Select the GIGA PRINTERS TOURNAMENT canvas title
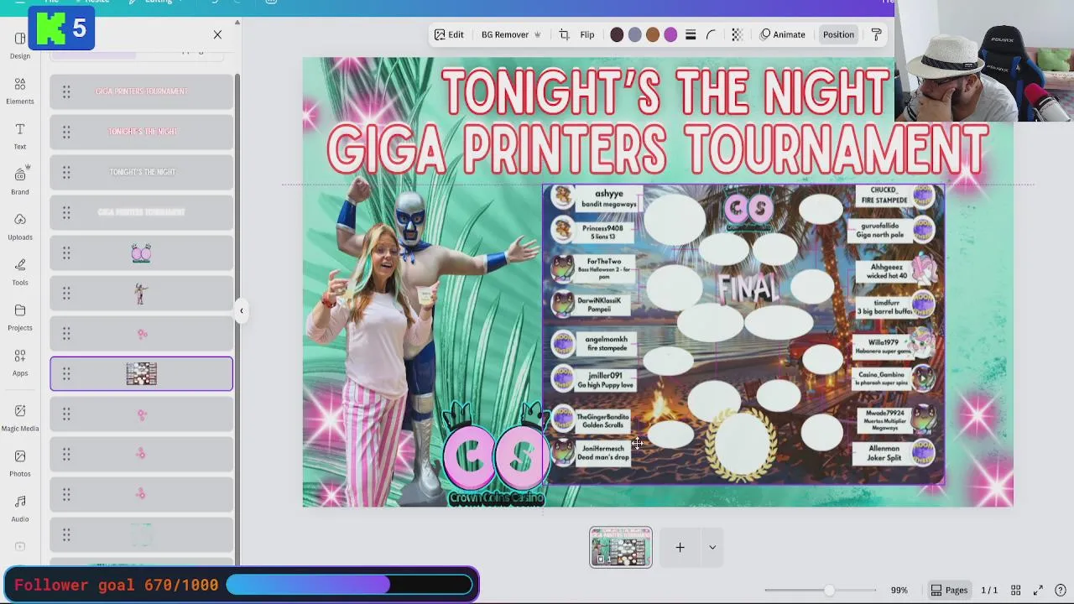Viewport: 1074px width, 604px height. 658,150
